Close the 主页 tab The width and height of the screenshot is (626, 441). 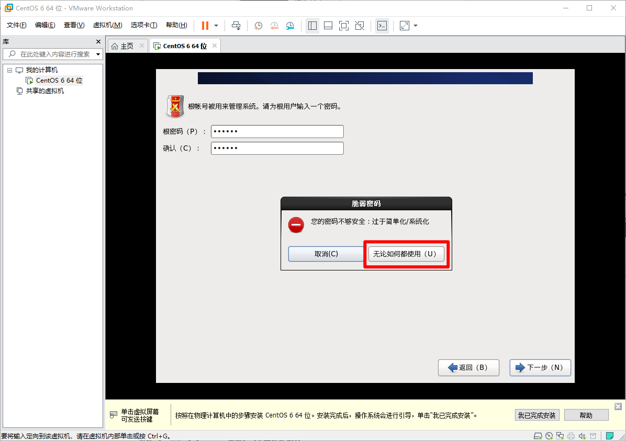pos(142,46)
